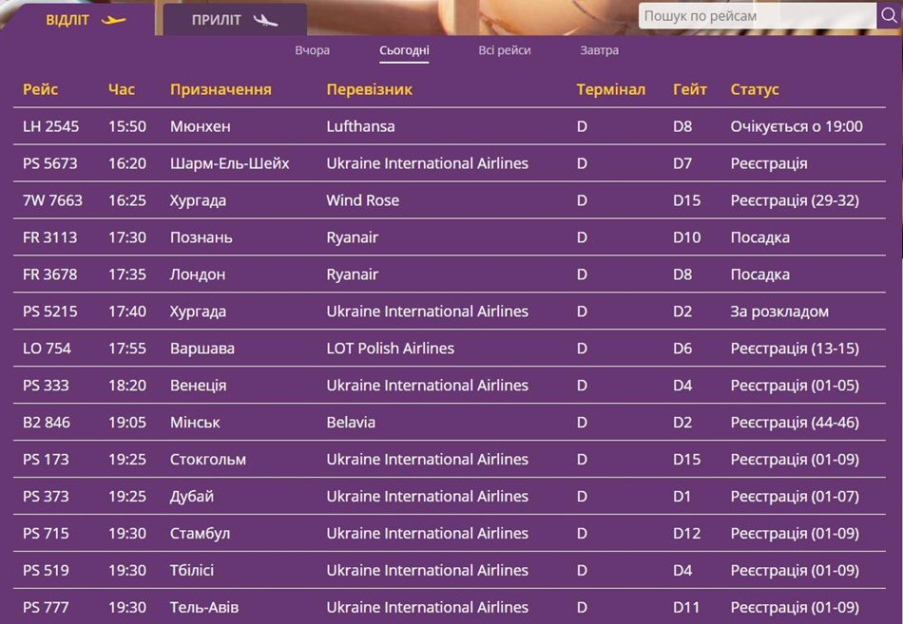903x624 pixels.
Task: Click destination Мюнхен
Action: [x=201, y=126]
